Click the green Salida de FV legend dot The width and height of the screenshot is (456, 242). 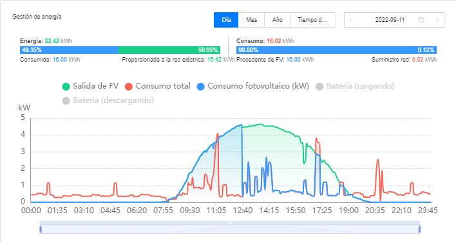[66, 87]
